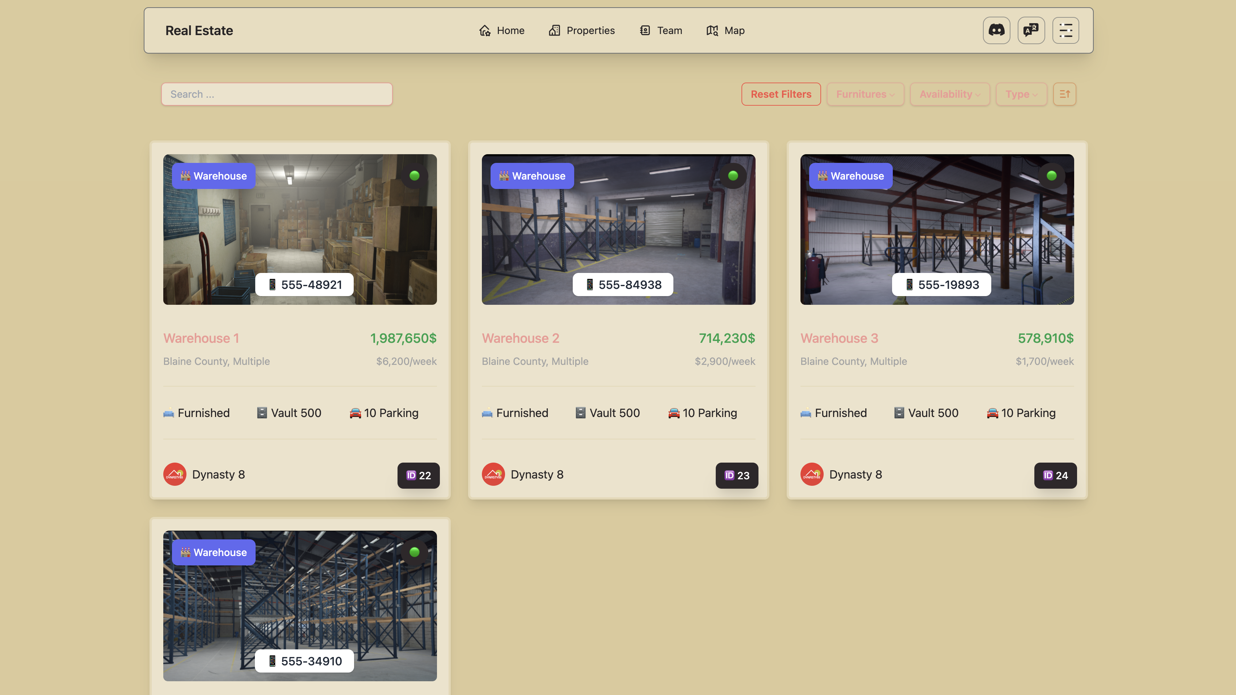Click the Warehouse 3 photo thumbnail
The image size is (1236, 695).
click(x=937, y=226)
